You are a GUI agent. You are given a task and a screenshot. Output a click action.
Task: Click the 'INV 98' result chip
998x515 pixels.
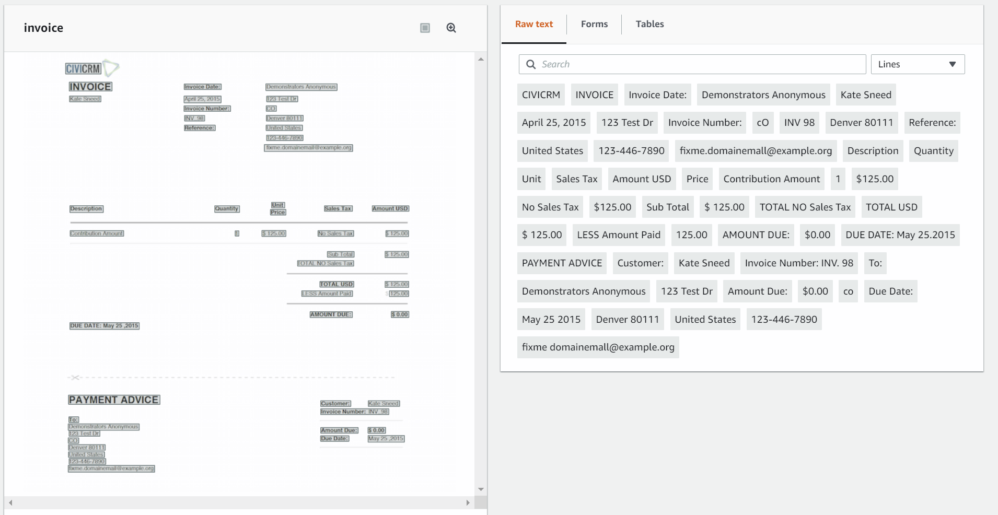click(799, 123)
